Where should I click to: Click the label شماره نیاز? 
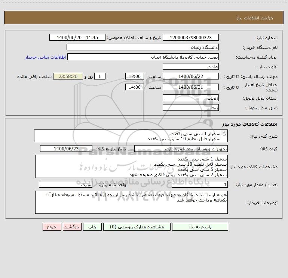(267, 38)
